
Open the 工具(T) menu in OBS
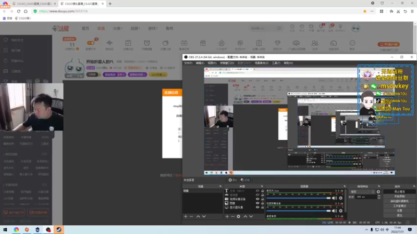(x=276, y=63)
